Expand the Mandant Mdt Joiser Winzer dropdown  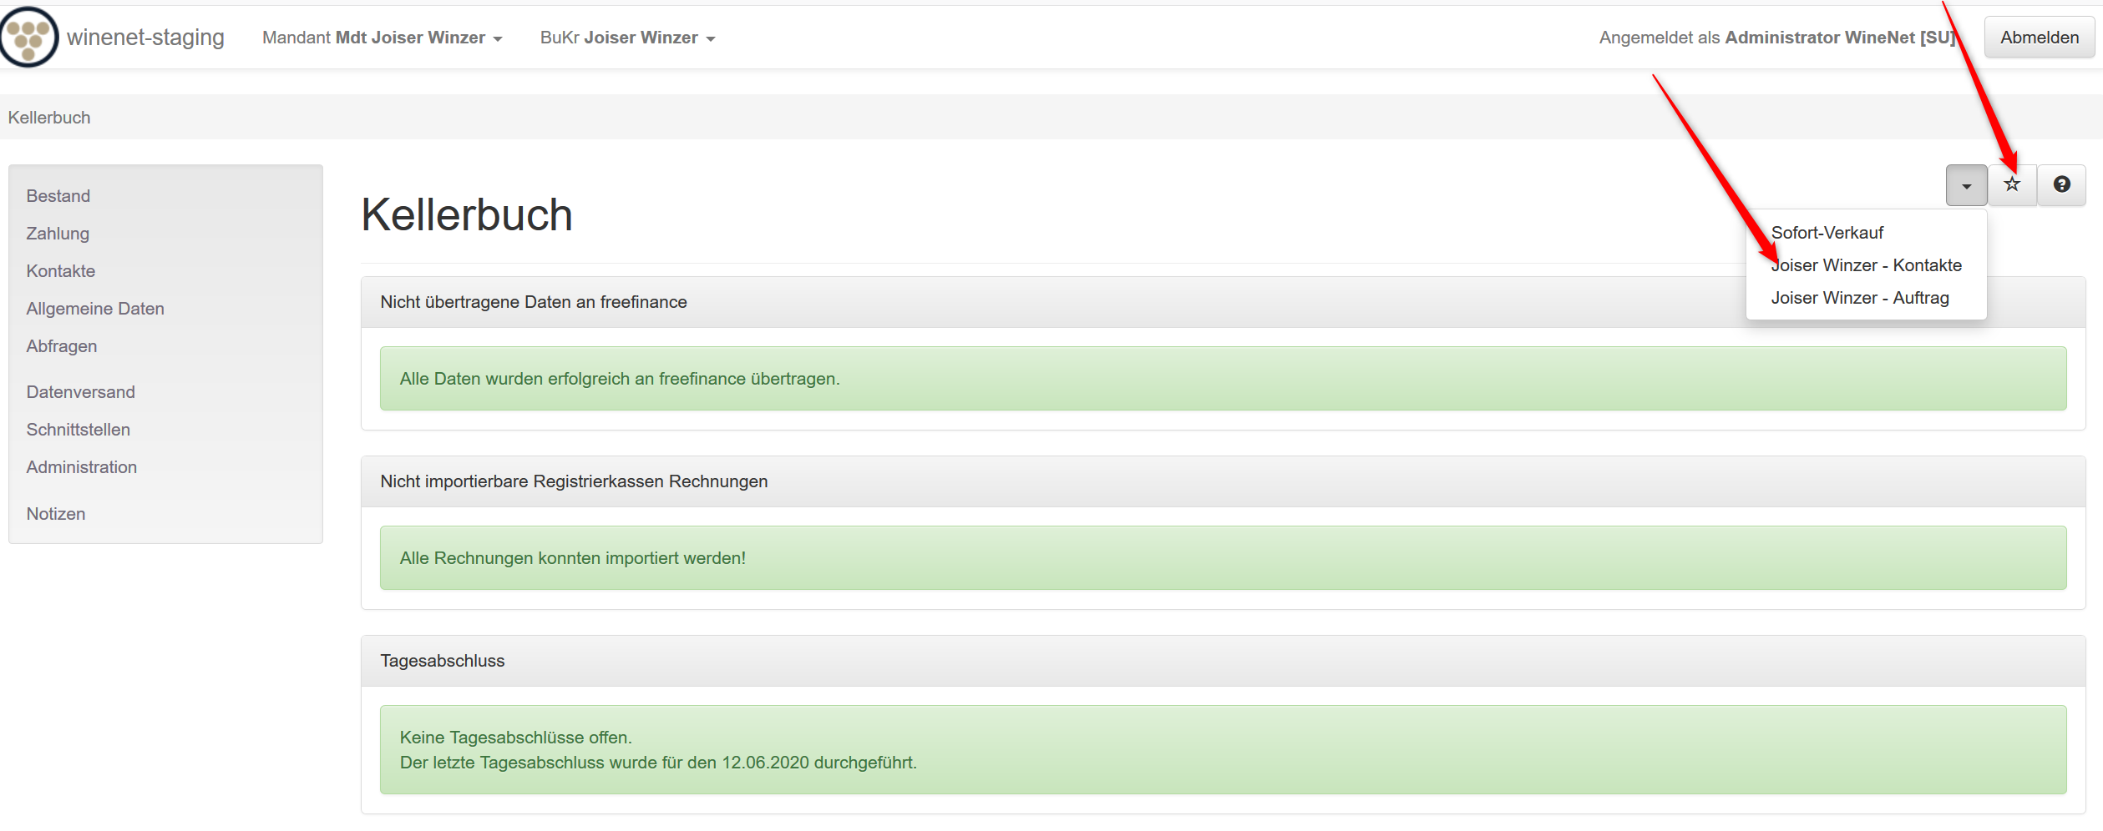[382, 38]
